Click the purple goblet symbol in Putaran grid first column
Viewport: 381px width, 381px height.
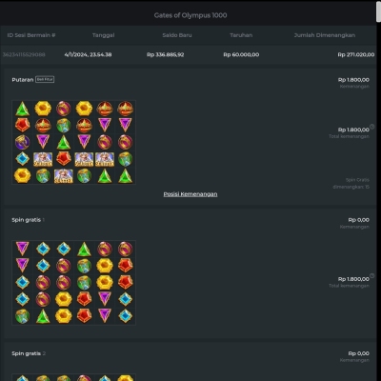[23, 142]
